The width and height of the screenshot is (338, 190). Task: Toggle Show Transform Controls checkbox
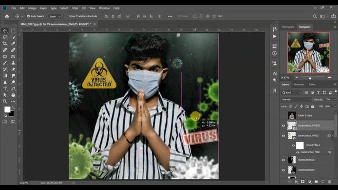[67, 16]
